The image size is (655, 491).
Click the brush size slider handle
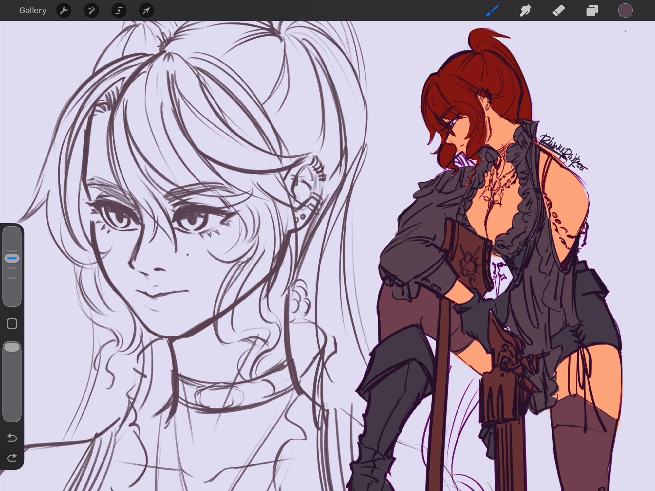click(x=12, y=258)
